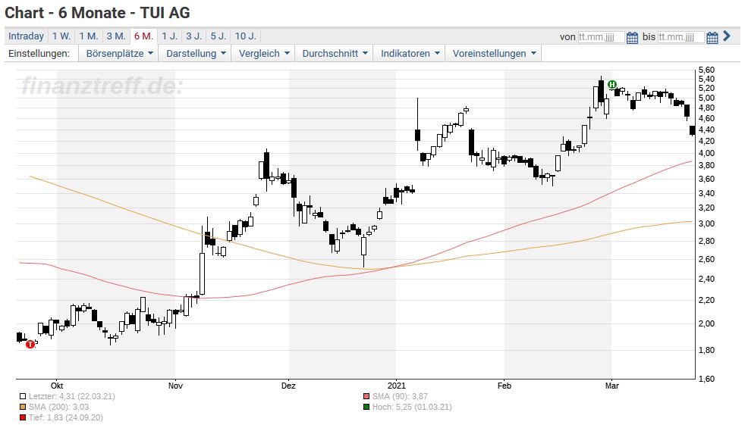Viewport: 748px width, 428px height.
Task: Select the 1 J. time range tab
Action: pos(169,36)
